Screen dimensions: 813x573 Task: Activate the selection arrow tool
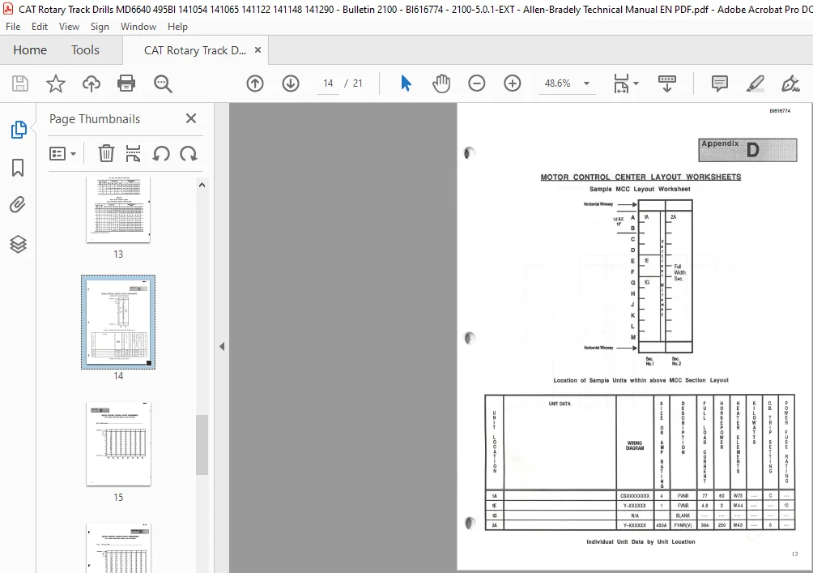[406, 83]
